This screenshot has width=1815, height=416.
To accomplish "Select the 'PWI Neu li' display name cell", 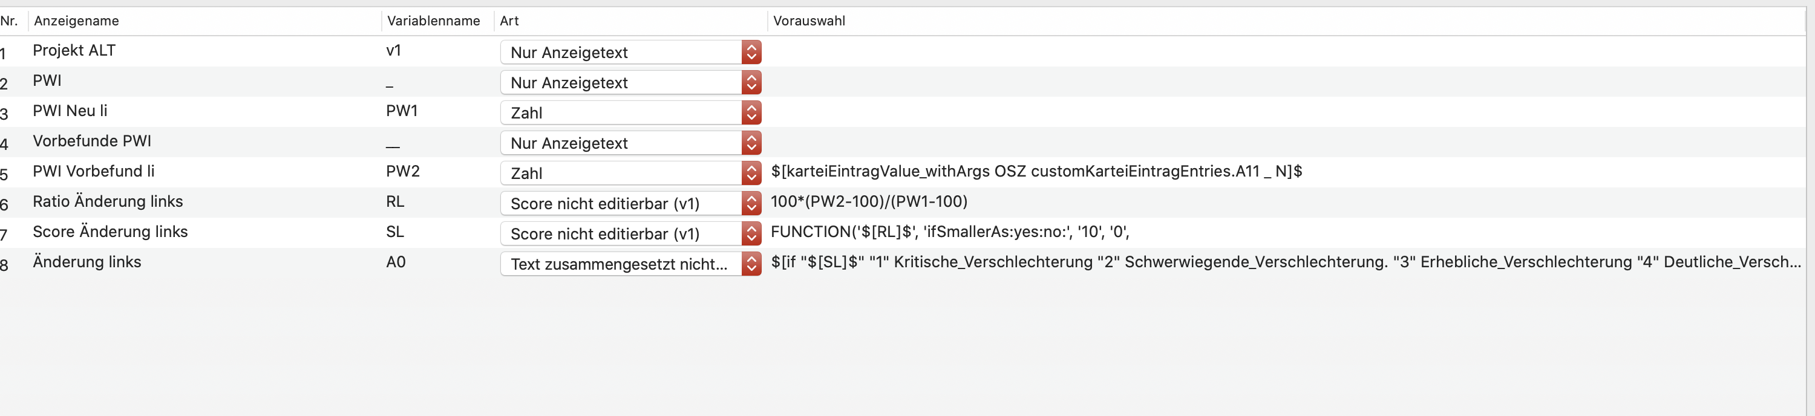I will 70,111.
